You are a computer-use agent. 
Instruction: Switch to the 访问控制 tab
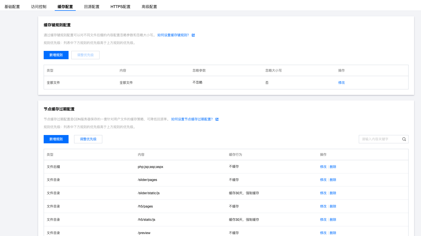[39, 7]
